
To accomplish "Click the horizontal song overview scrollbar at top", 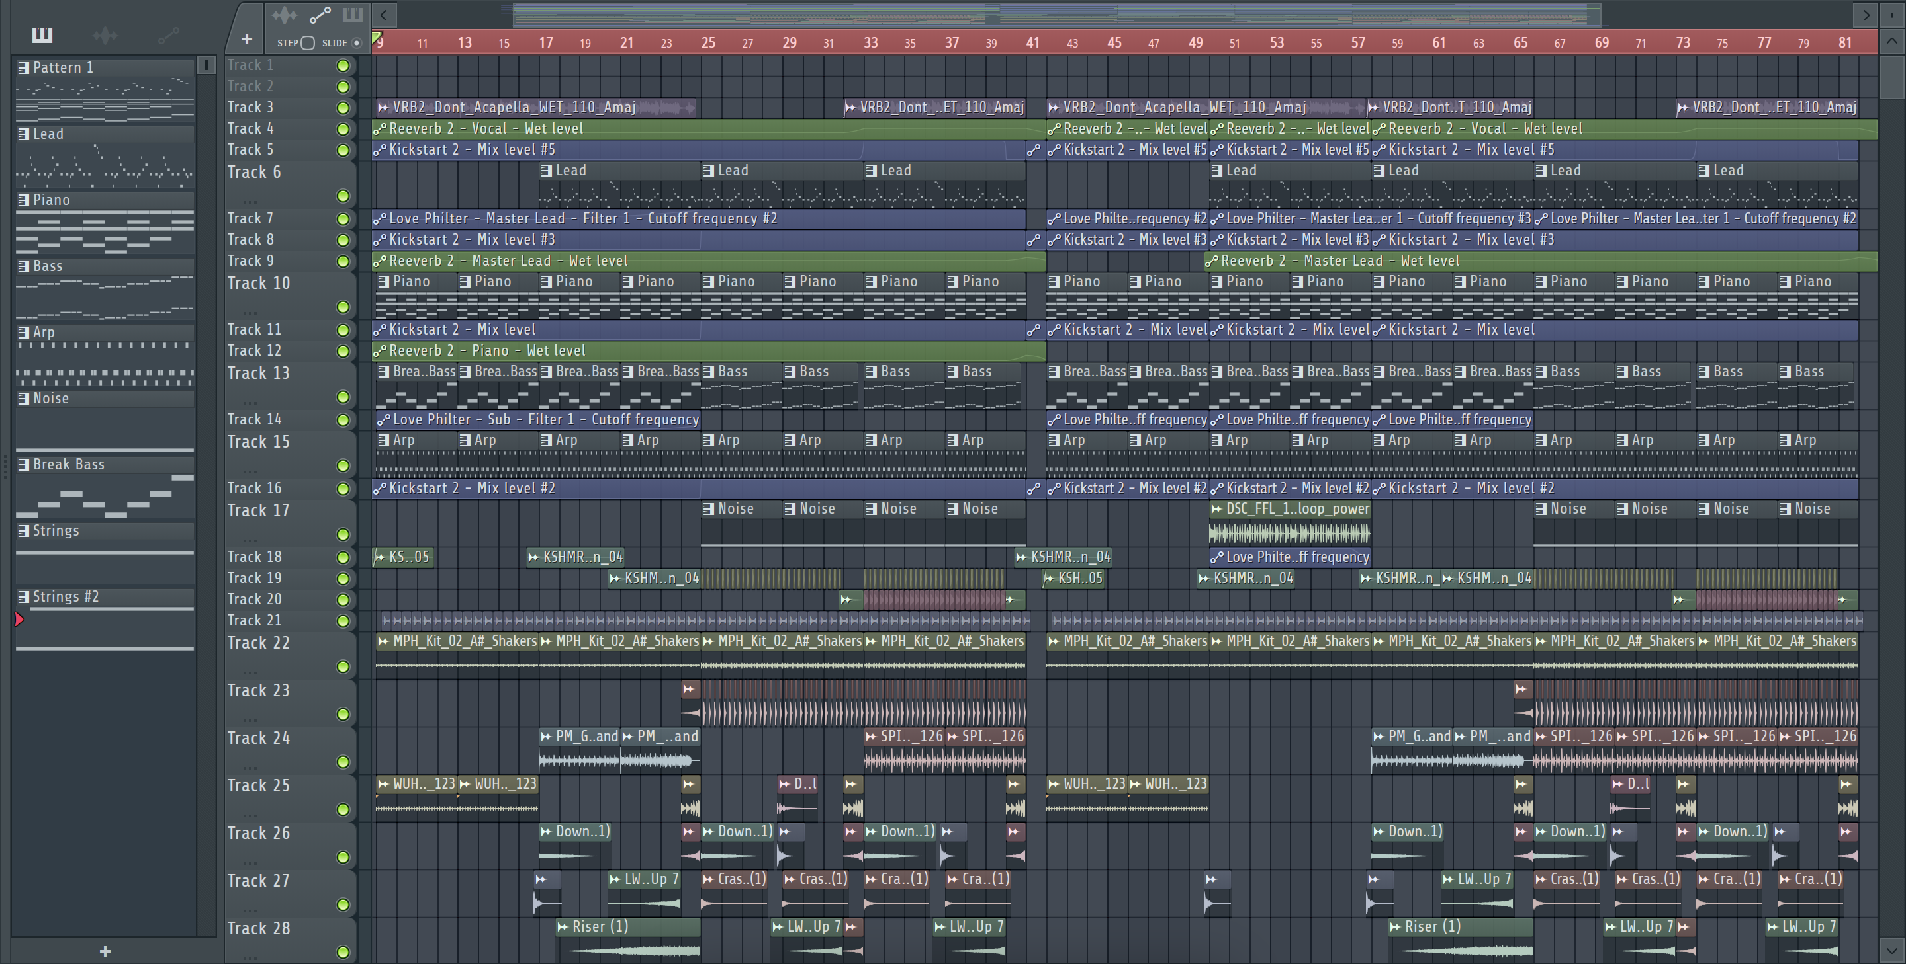I will click(x=1057, y=15).
